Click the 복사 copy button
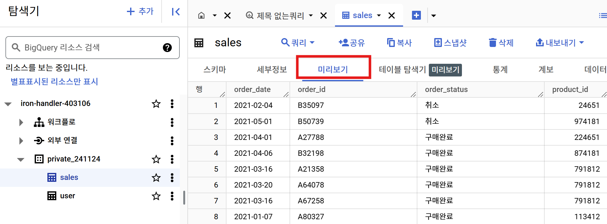The image size is (607, 224). tap(399, 43)
